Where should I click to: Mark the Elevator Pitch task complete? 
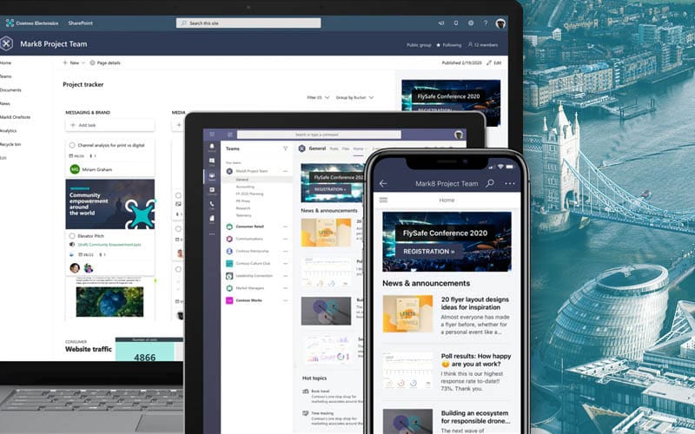(72, 236)
